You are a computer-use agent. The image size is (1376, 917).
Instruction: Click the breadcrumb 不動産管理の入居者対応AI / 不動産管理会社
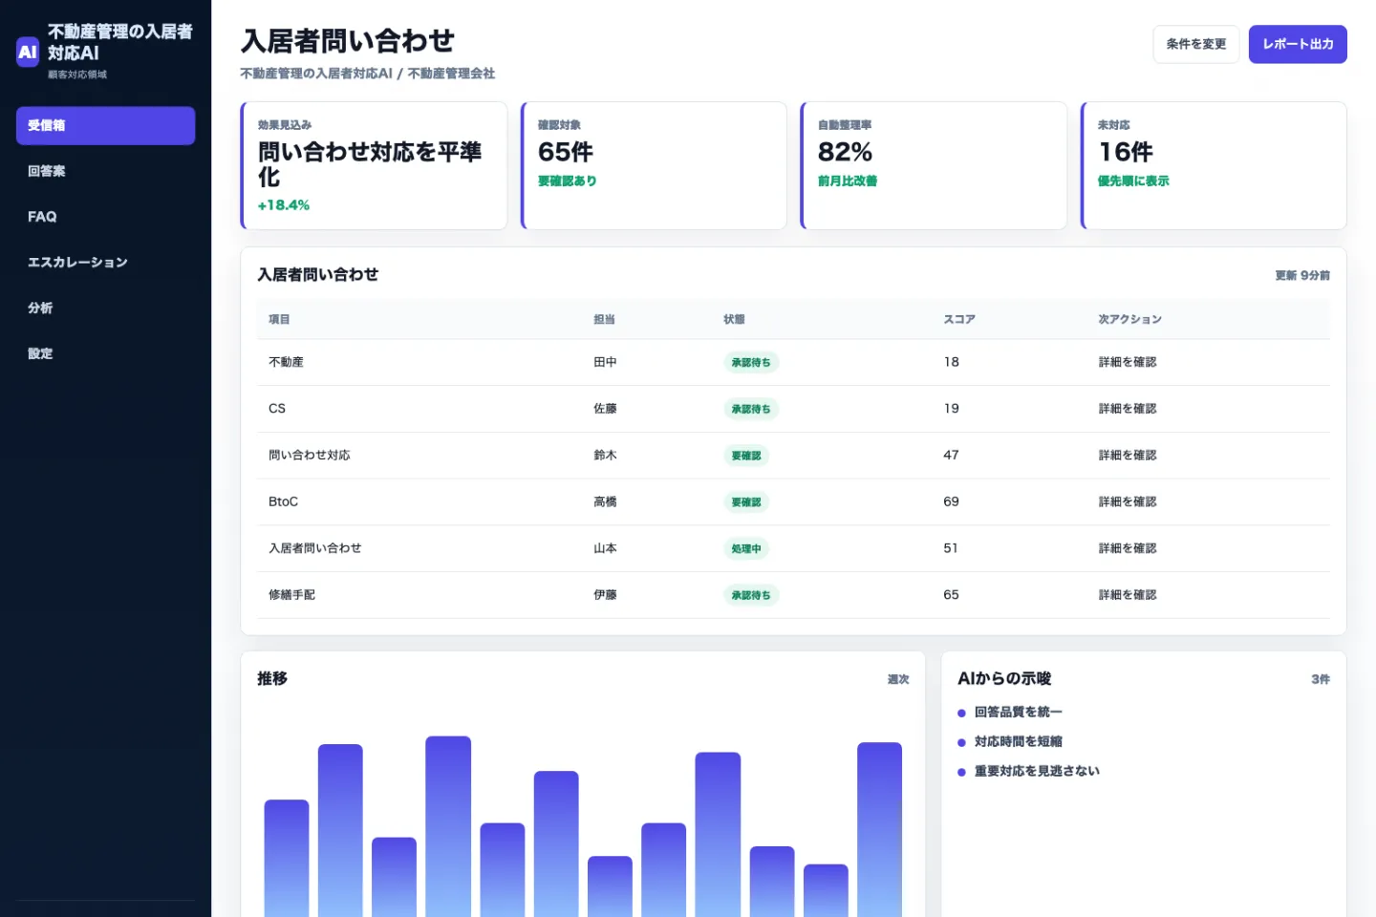(368, 74)
